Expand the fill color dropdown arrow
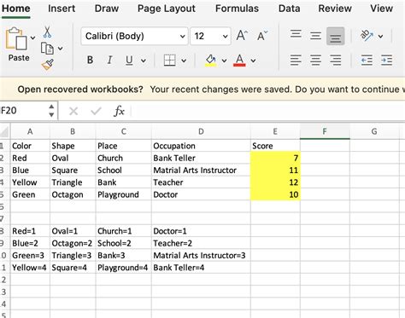Image resolution: width=405 pixels, height=318 pixels. [224, 61]
